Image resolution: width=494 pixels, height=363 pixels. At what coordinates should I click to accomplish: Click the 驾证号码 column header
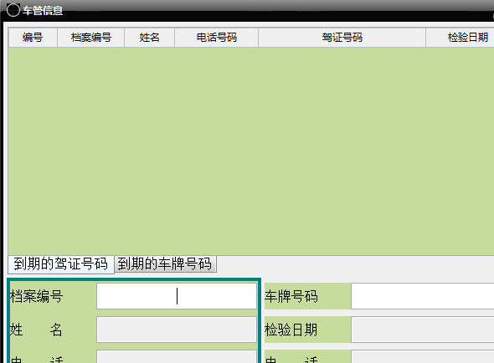pos(342,38)
